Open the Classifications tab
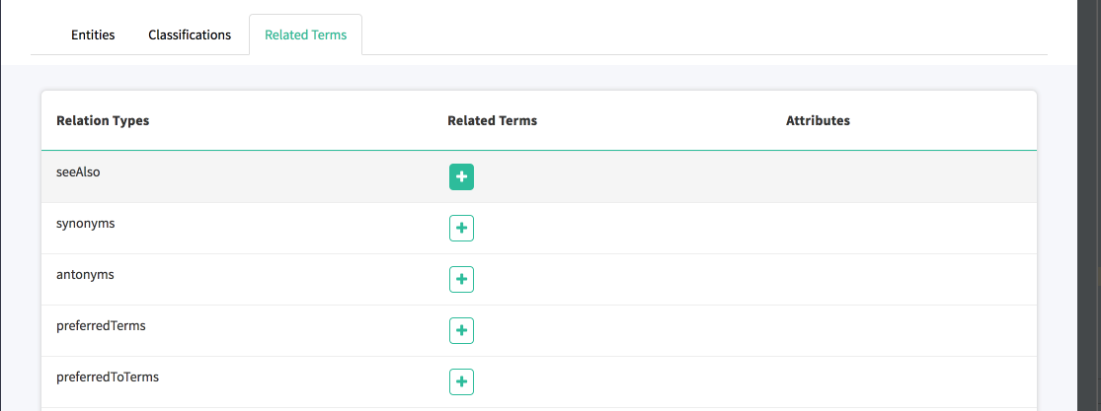Viewport: 1101px width, 411px height. tap(190, 35)
